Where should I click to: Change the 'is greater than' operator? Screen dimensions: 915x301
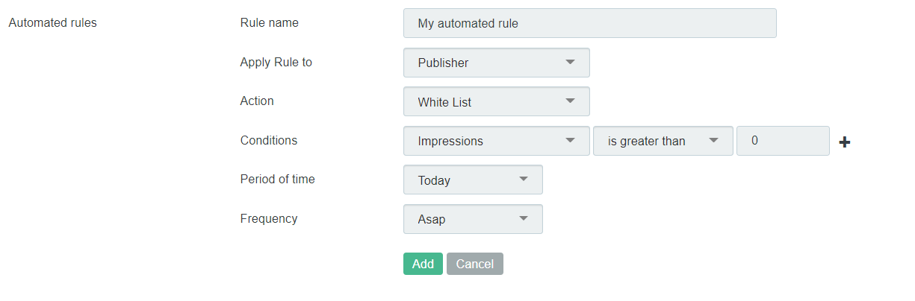(663, 141)
